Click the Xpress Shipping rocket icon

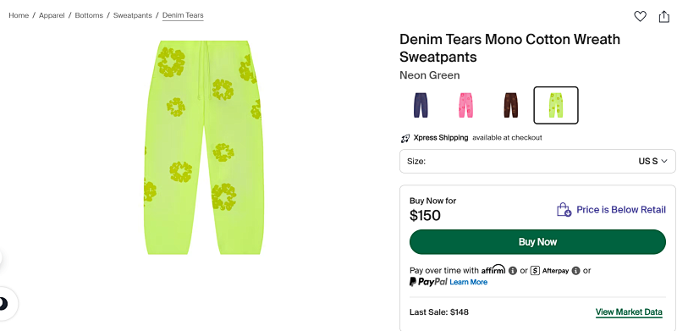point(405,138)
